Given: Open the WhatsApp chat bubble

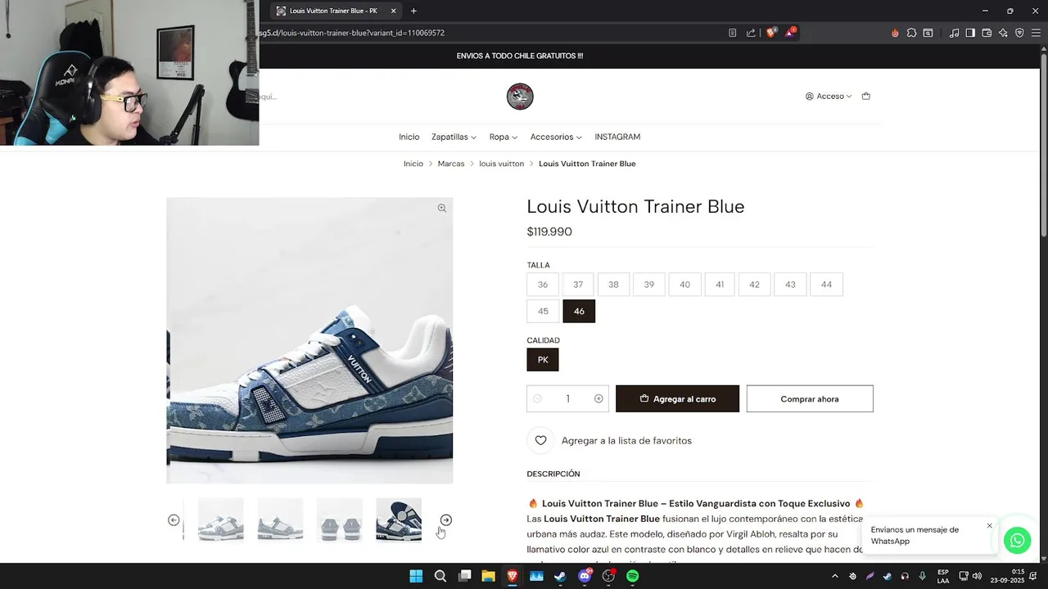Looking at the screenshot, I should pyautogui.click(x=1017, y=541).
